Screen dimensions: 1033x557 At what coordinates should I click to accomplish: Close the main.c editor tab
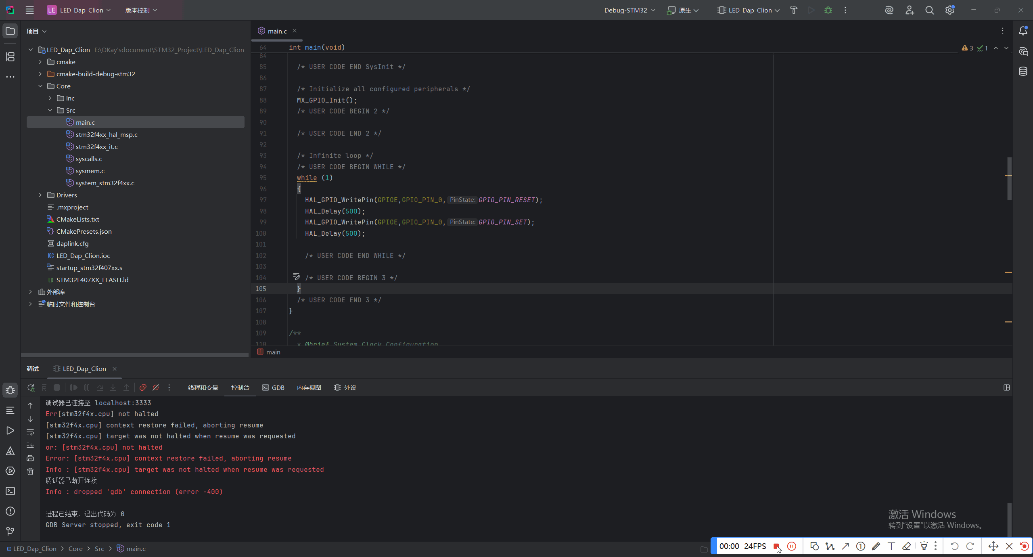(295, 31)
